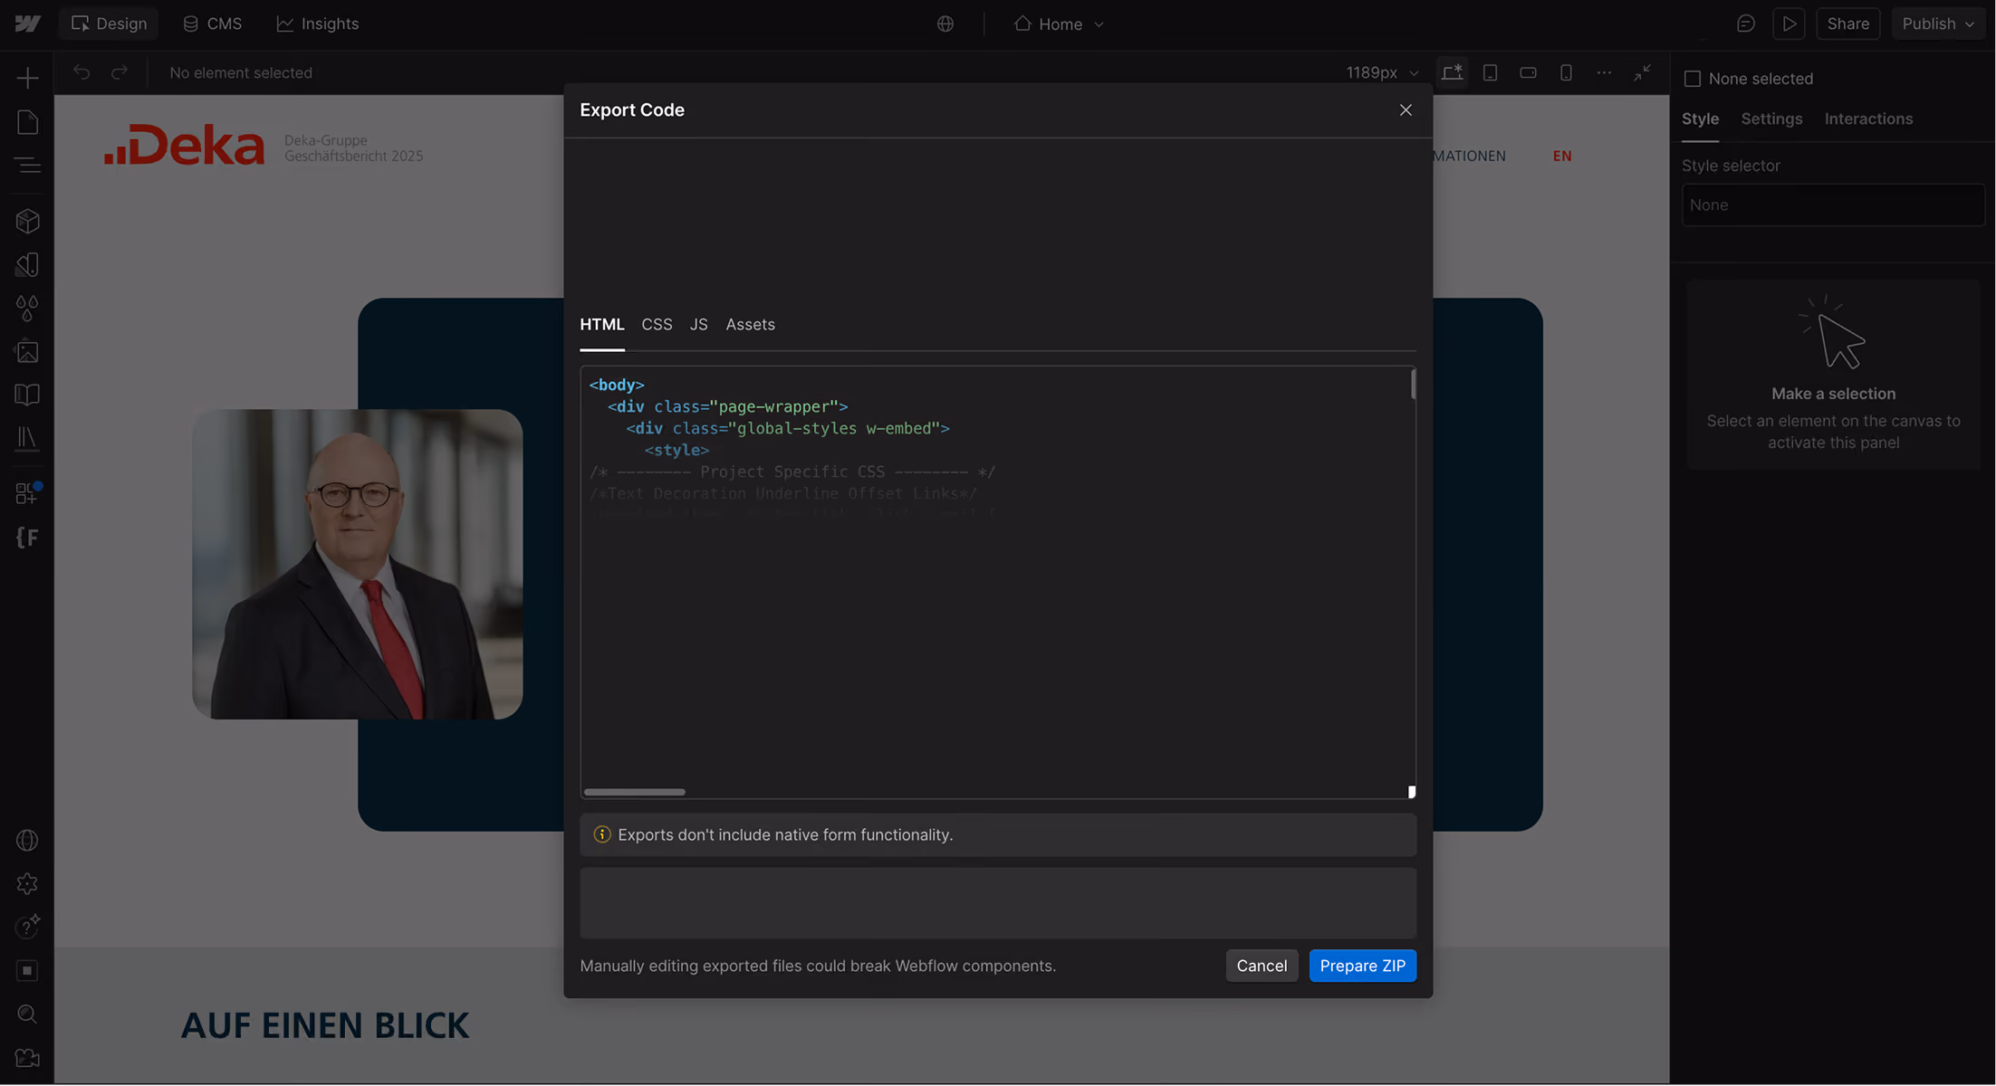Click the undo arrow in toolbar
This screenshot has height=1086, width=1996.
82,72
